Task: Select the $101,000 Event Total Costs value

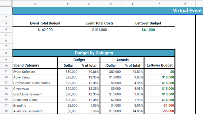Action: point(99,30)
